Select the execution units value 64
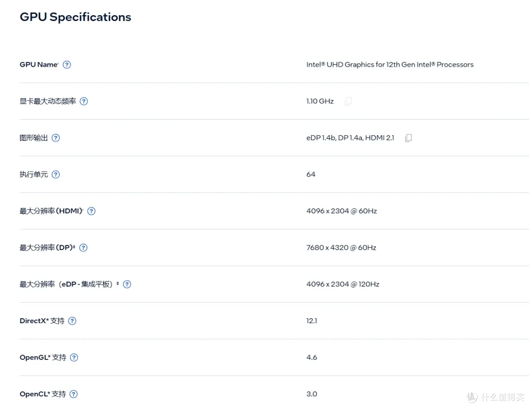The height and width of the screenshot is (408, 529). 311,174
